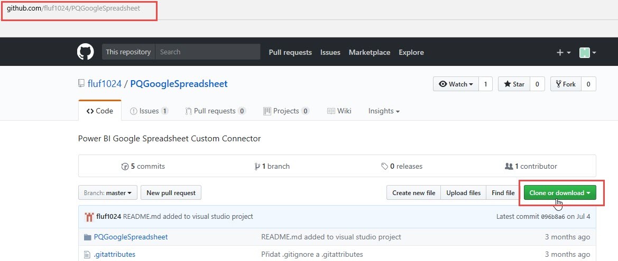Open the .gitattributes file
Screen dimensions: 618x261
[x=115, y=254]
